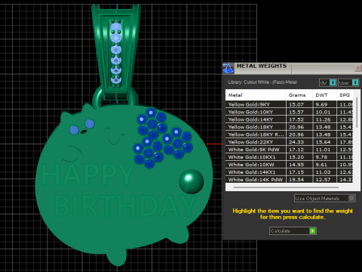The width and height of the screenshot is (362, 272).
Task: Select the Yellow Gold:18KY R... row
Action: (x=290, y=134)
